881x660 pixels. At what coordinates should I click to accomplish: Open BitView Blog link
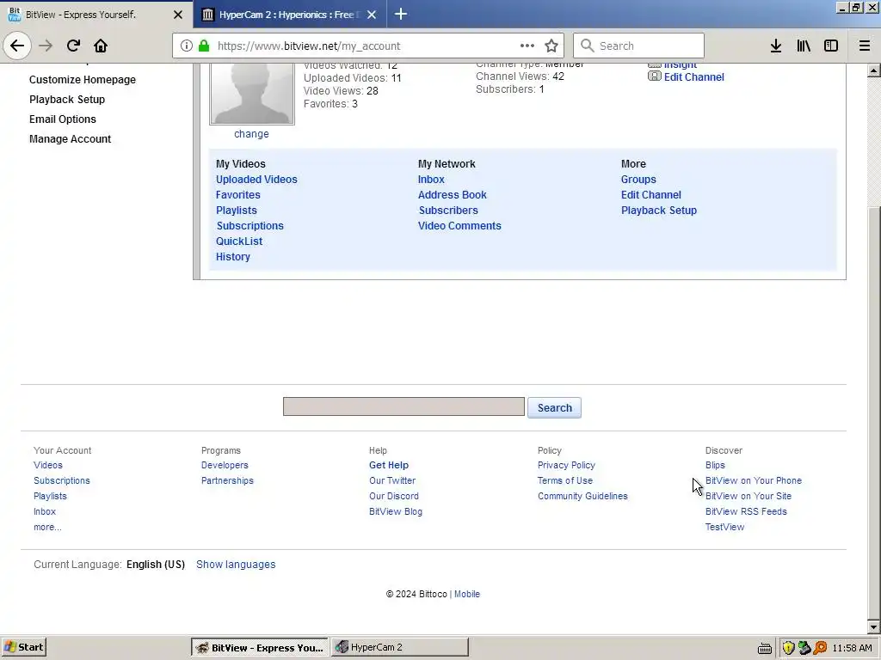[x=396, y=511]
